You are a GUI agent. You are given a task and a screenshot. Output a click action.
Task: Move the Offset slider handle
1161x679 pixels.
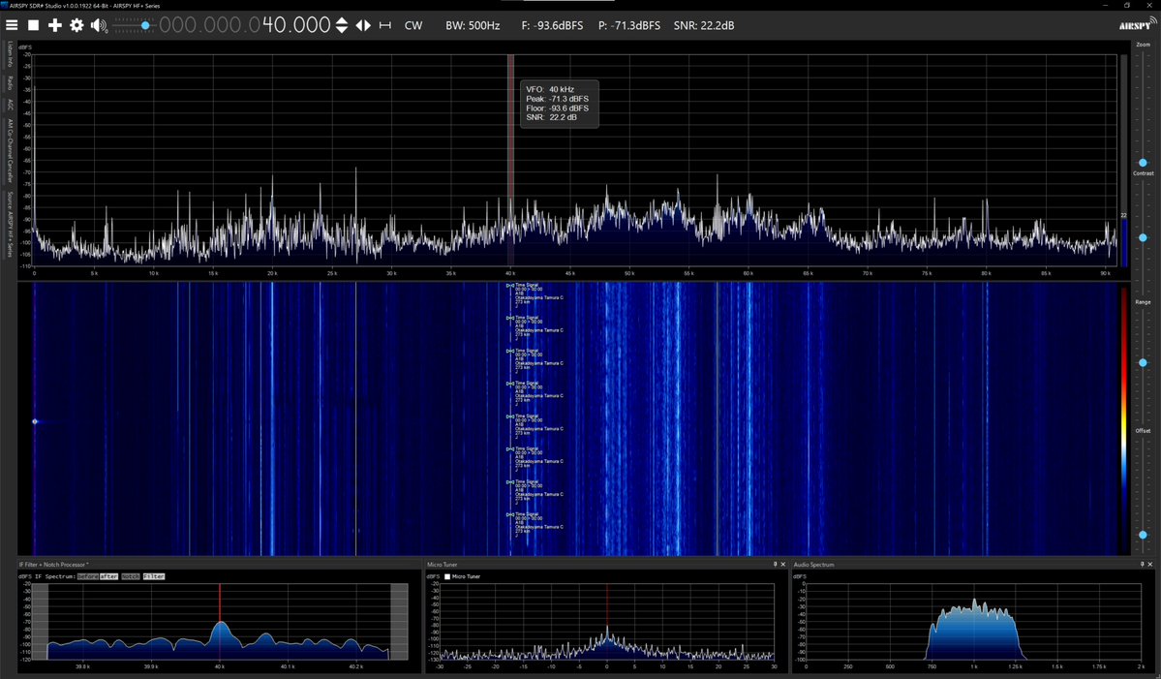tap(1143, 535)
